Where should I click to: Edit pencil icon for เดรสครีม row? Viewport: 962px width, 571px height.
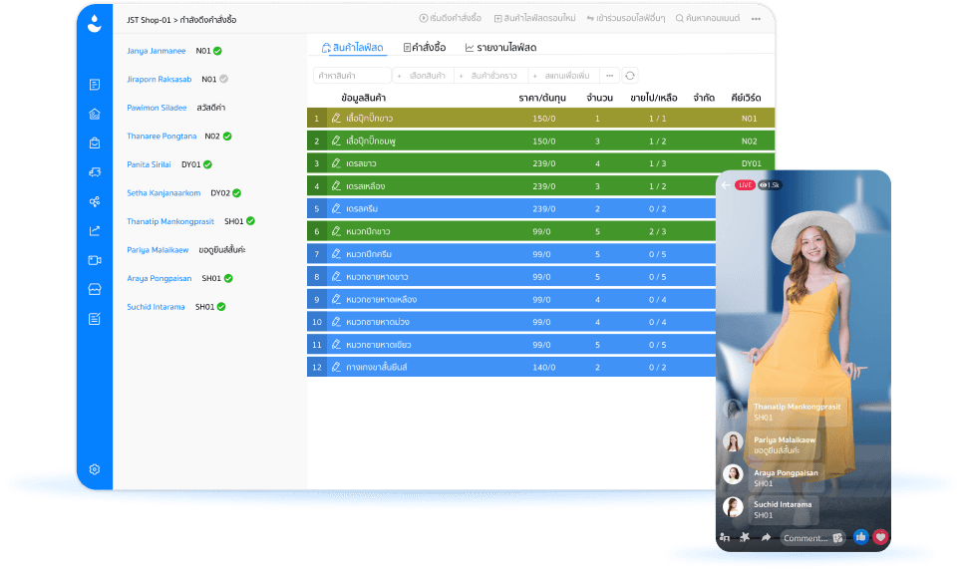(x=336, y=208)
